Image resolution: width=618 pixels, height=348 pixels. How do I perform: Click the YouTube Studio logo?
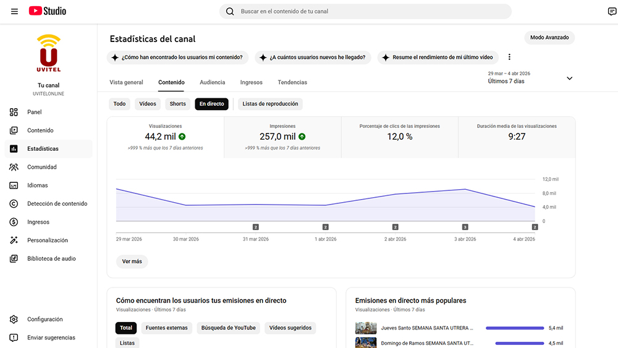coord(48,11)
